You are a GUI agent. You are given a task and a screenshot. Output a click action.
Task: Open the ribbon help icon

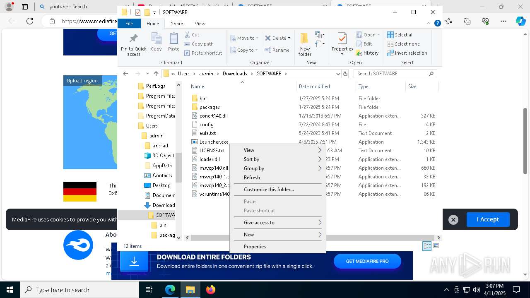click(x=437, y=24)
